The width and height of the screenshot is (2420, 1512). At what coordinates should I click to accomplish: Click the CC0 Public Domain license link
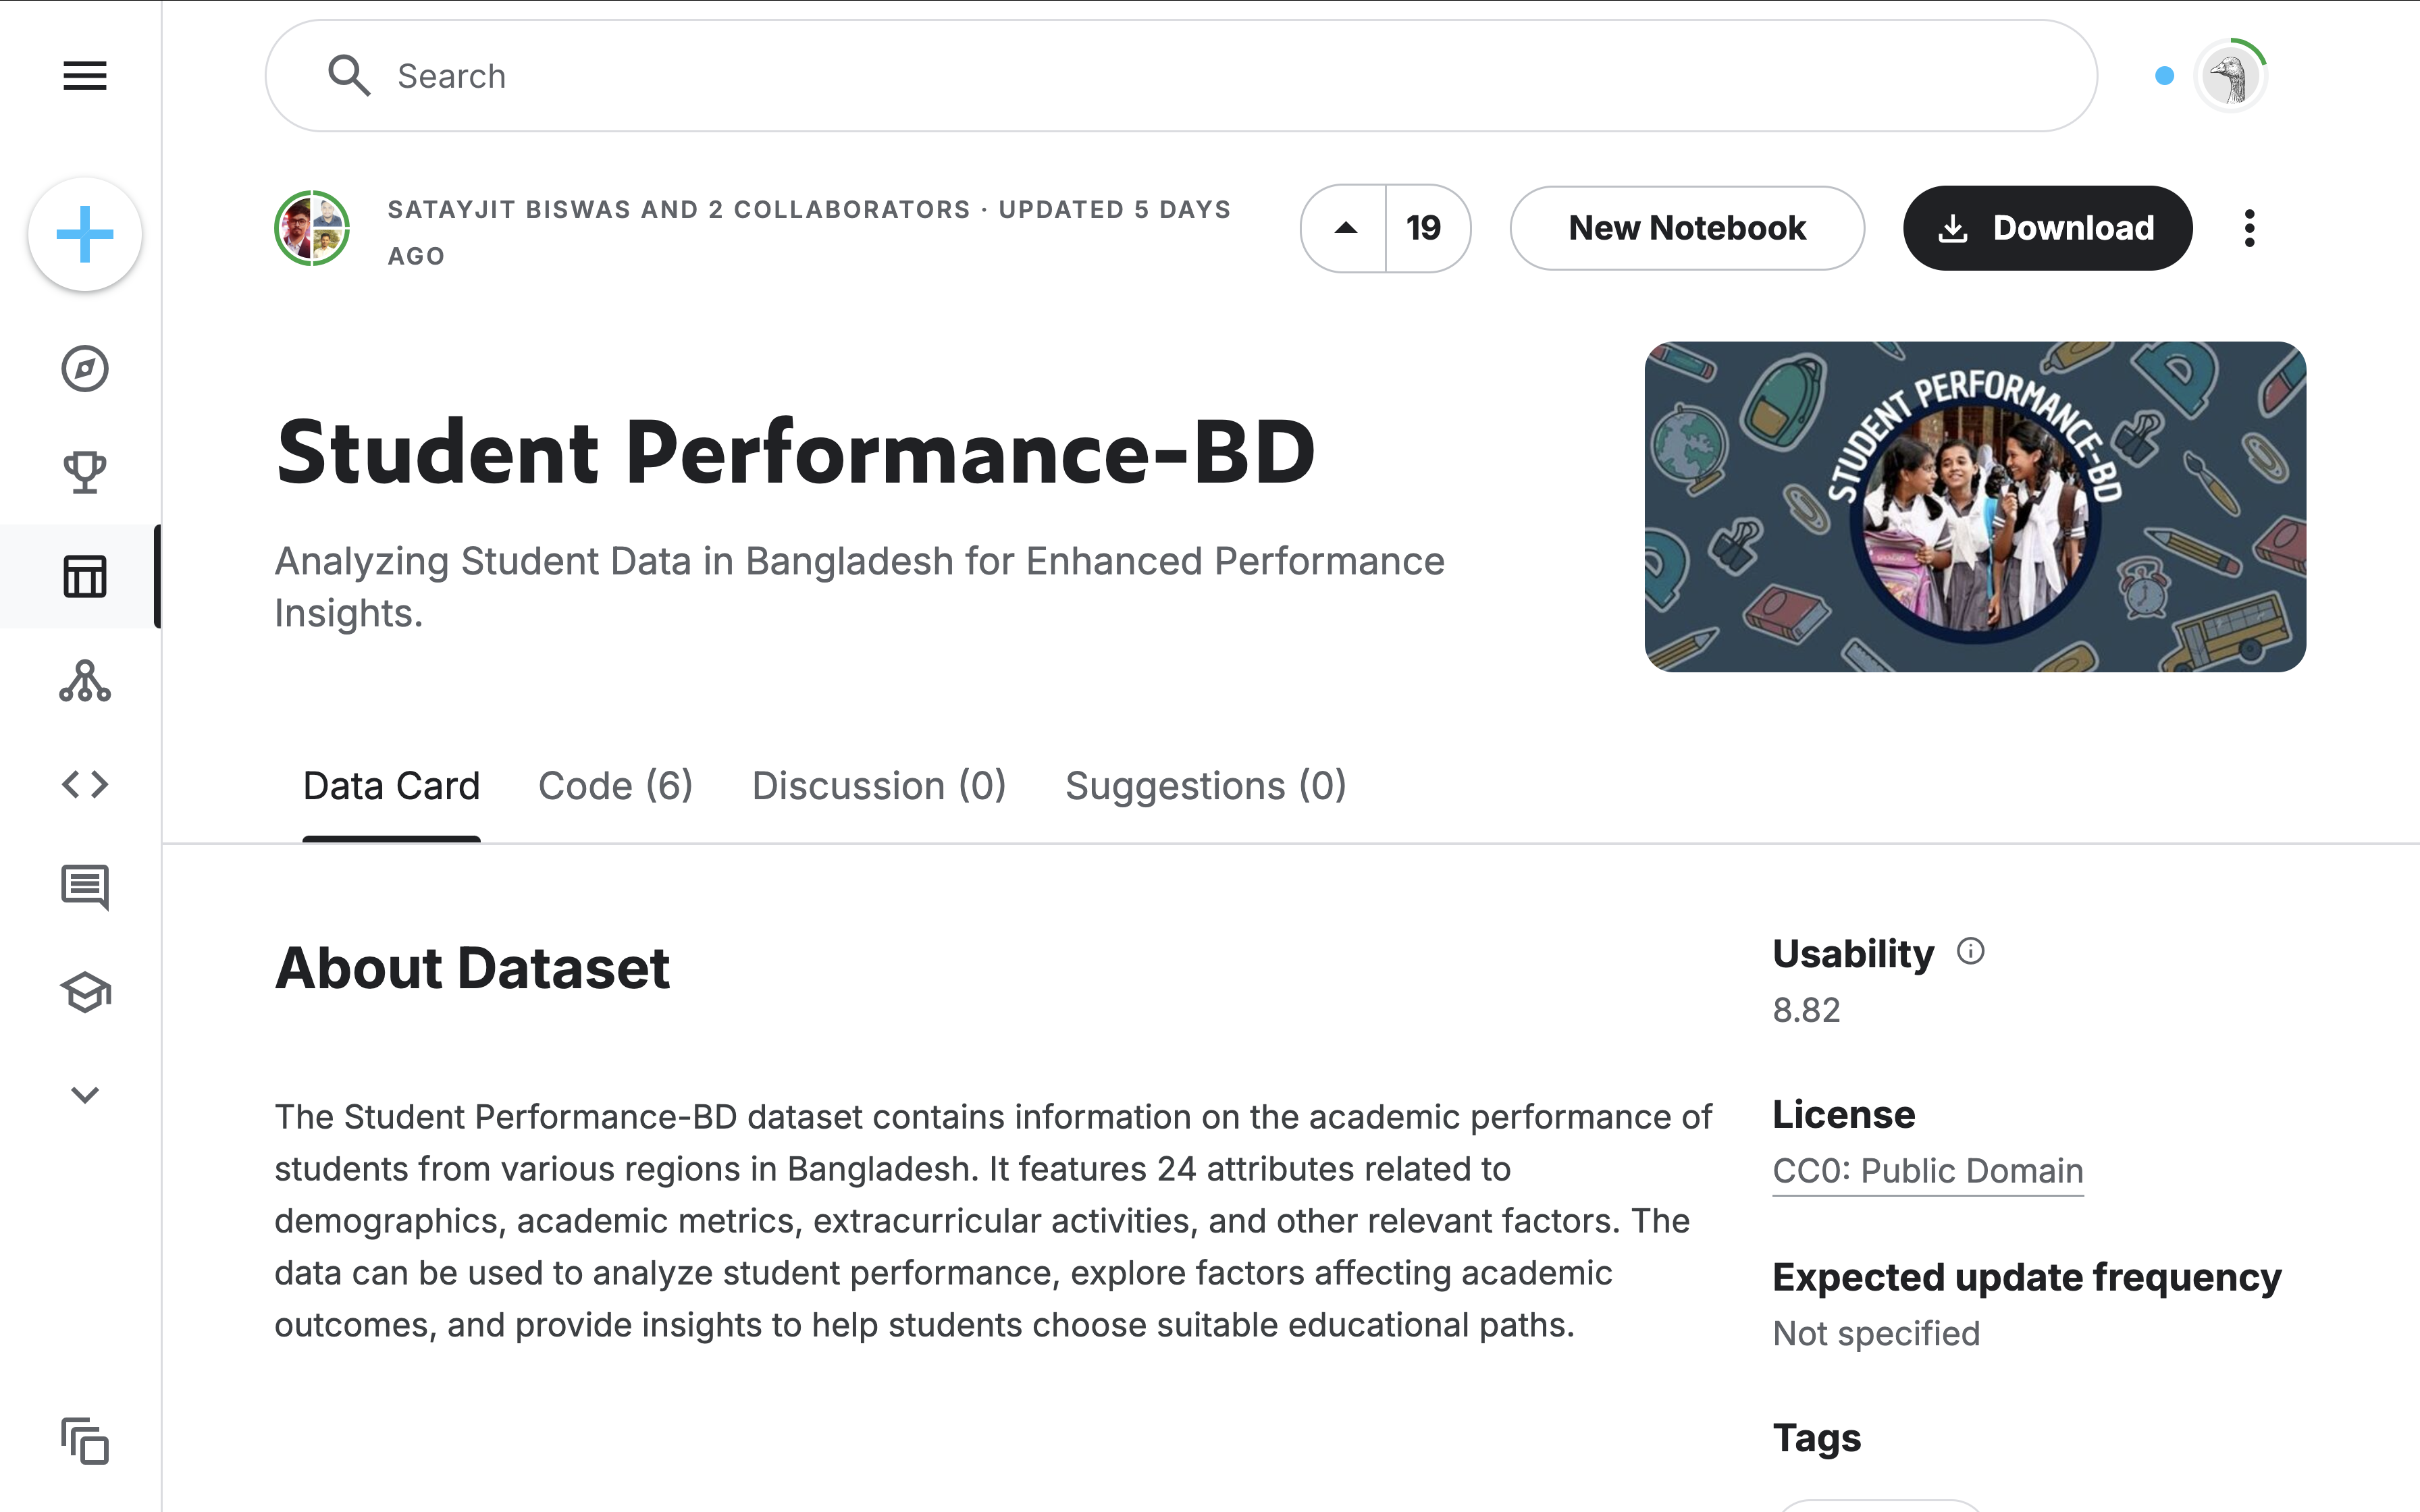pyautogui.click(x=1927, y=1169)
